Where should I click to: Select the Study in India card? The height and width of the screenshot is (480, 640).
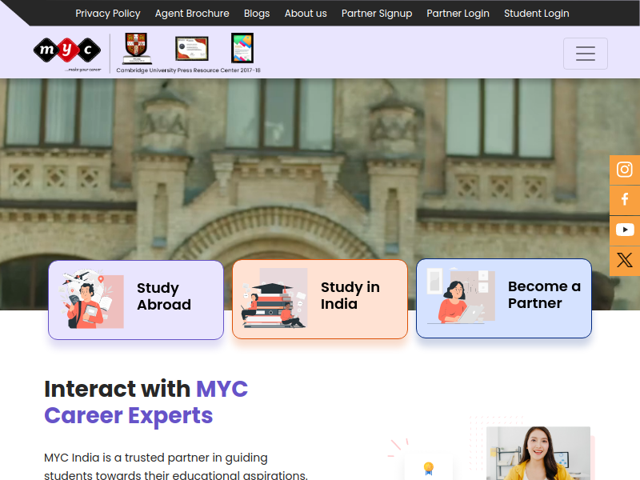320,299
